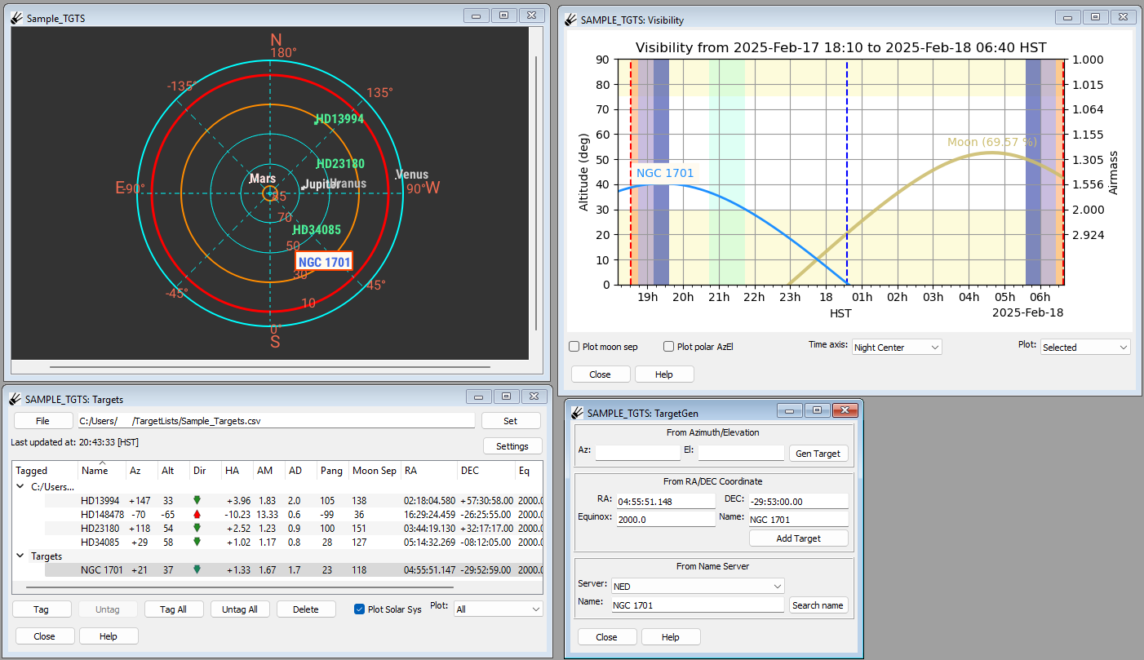The width and height of the screenshot is (1144, 660).
Task: Click the red direction arrow for HD148478
Action: click(197, 515)
